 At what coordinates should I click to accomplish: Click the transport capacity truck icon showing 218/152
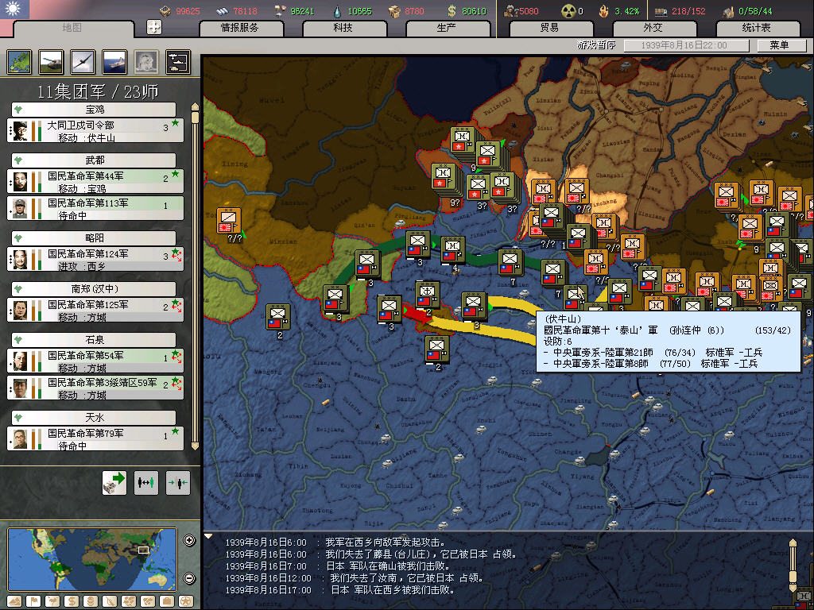click(x=661, y=11)
